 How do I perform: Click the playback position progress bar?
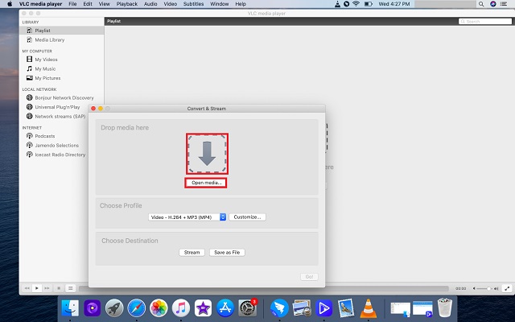264,288
